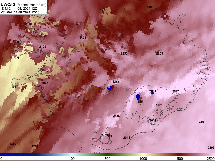The width and height of the screenshot is (215, 161).
Task: Click the colour scale label 1500
Action: tap(179, 159)
